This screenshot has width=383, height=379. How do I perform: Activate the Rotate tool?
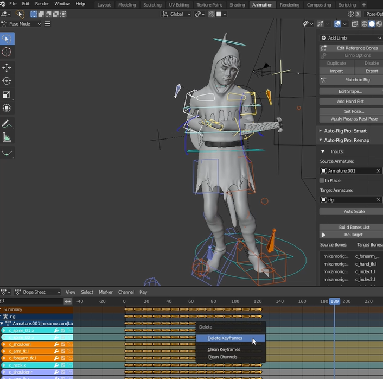(7, 81)
